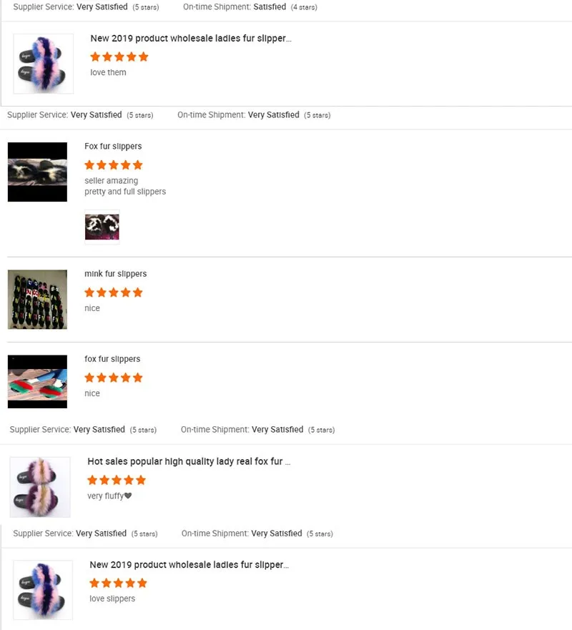
Task: Click the 'seller amazing' review text
Action: pyautogui.click(x=112, y=181)
